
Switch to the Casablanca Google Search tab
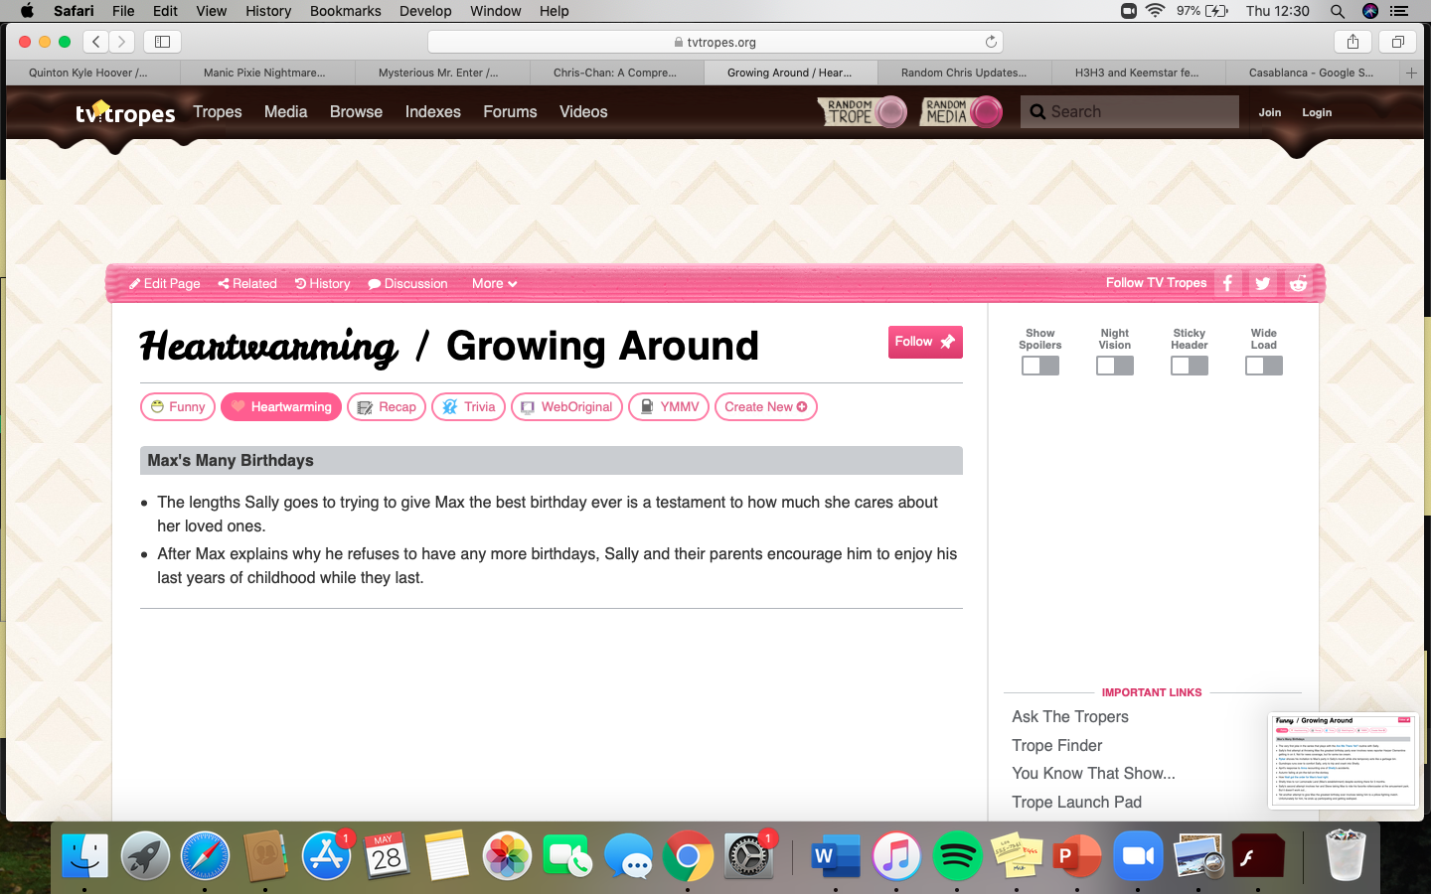[x=1312, y=73]
